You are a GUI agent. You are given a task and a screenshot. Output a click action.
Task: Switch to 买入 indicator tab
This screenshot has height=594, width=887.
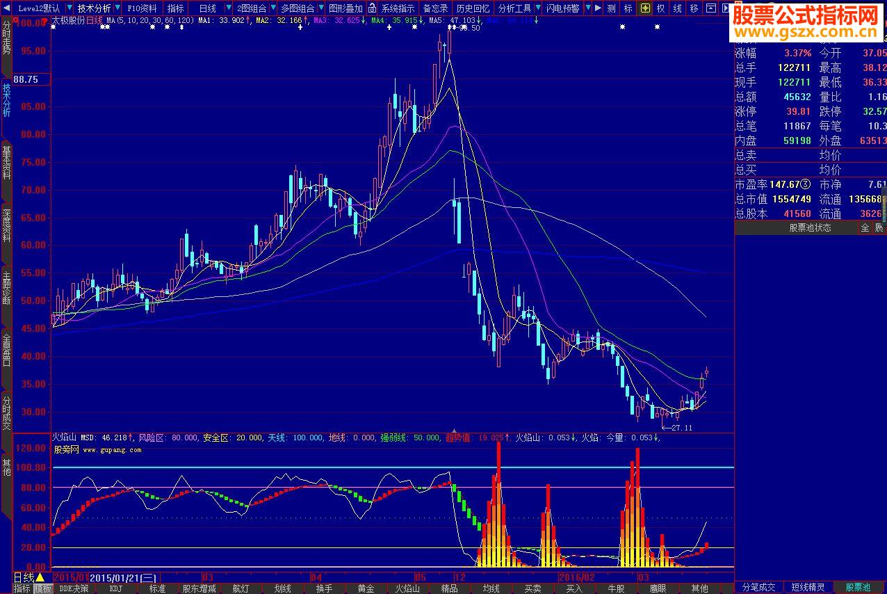pos(574,588)
